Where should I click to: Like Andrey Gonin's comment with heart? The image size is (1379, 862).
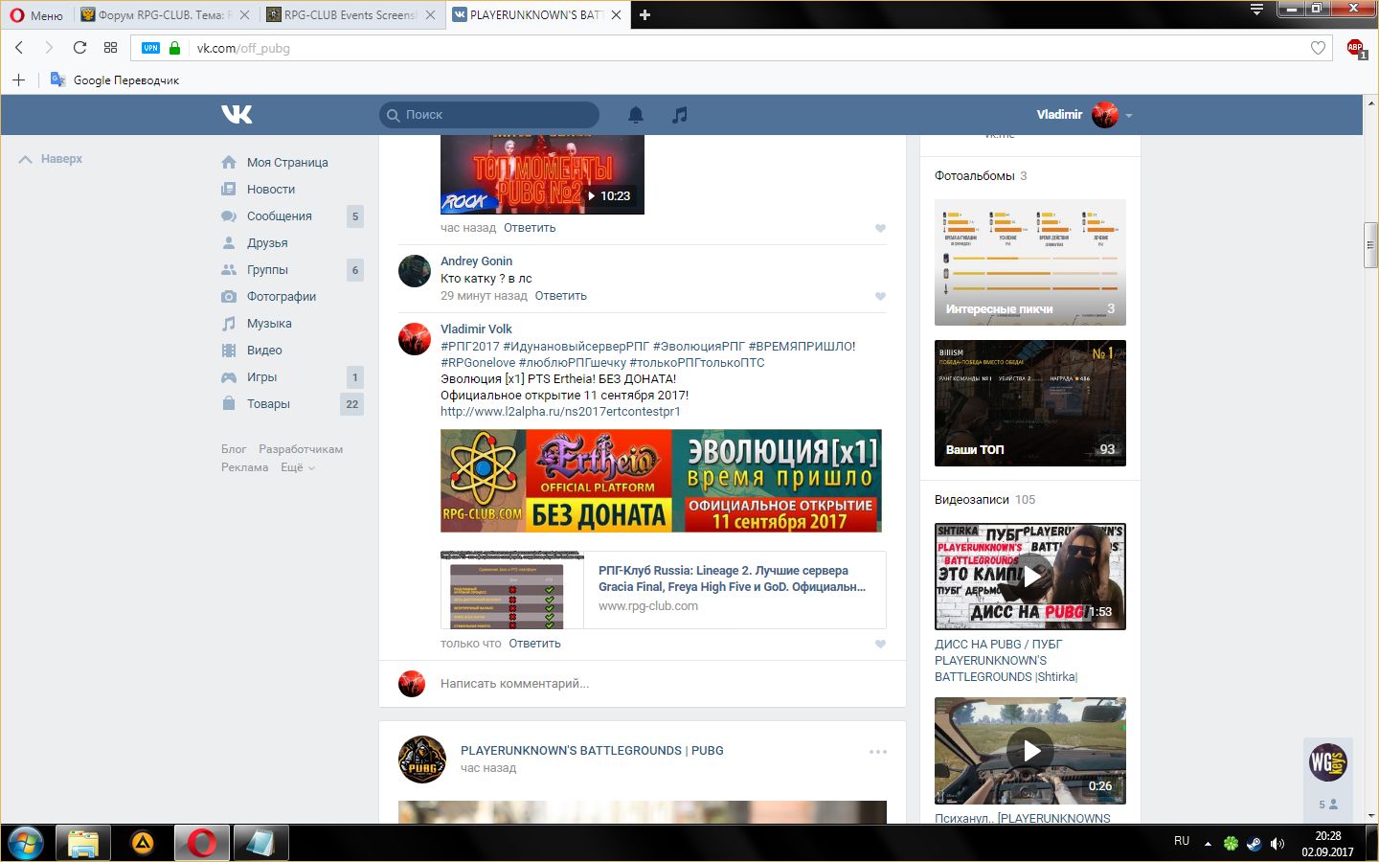click(x=880, y=296)
